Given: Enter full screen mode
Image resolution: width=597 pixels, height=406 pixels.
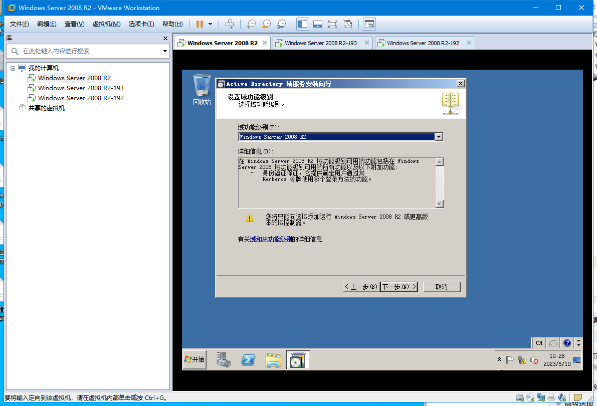Looking at the screenshot, I should [333, 24].
